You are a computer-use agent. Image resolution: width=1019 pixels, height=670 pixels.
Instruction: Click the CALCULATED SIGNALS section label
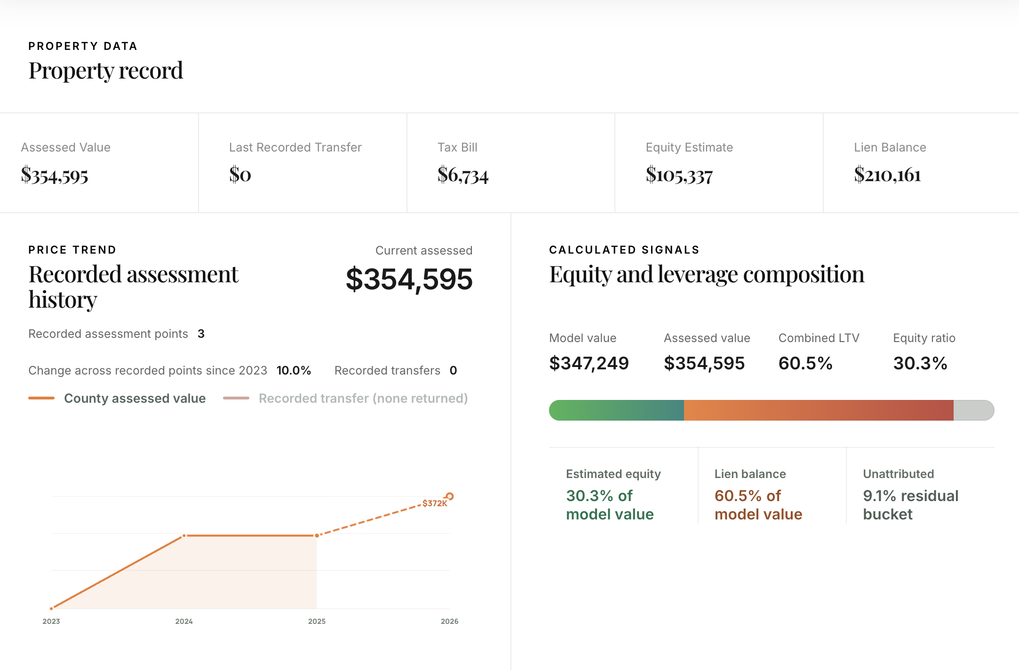(624, 250)
